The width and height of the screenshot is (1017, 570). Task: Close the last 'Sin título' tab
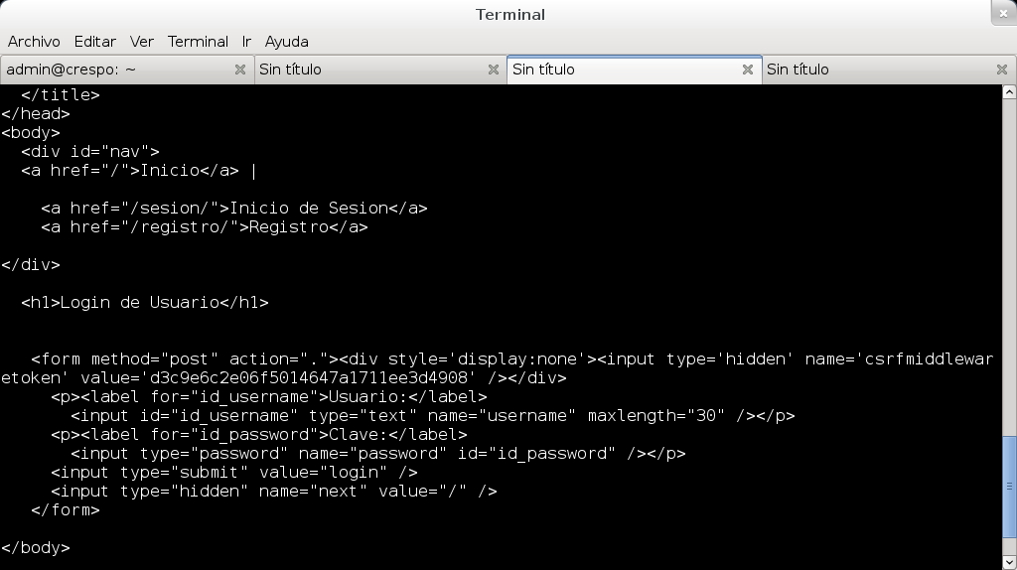1002,70
